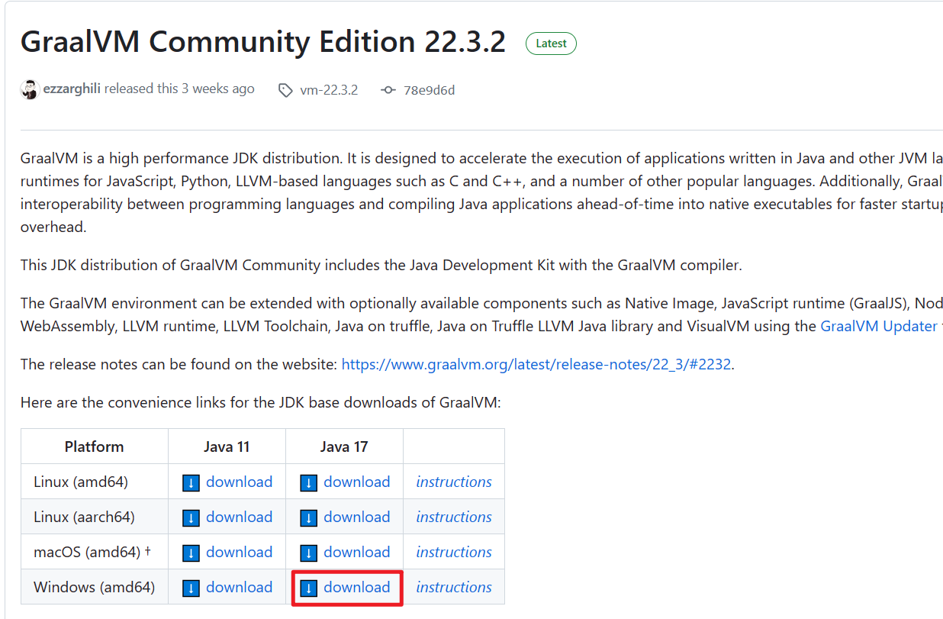Click the arrow icon in Linux (aarch64) Java 11 cell
Viewport: 943px width, 619px height.
pos(191,518)
